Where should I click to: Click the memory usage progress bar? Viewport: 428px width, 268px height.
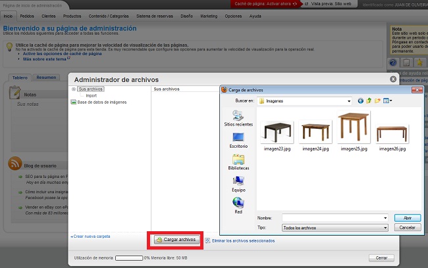point(129,258)
